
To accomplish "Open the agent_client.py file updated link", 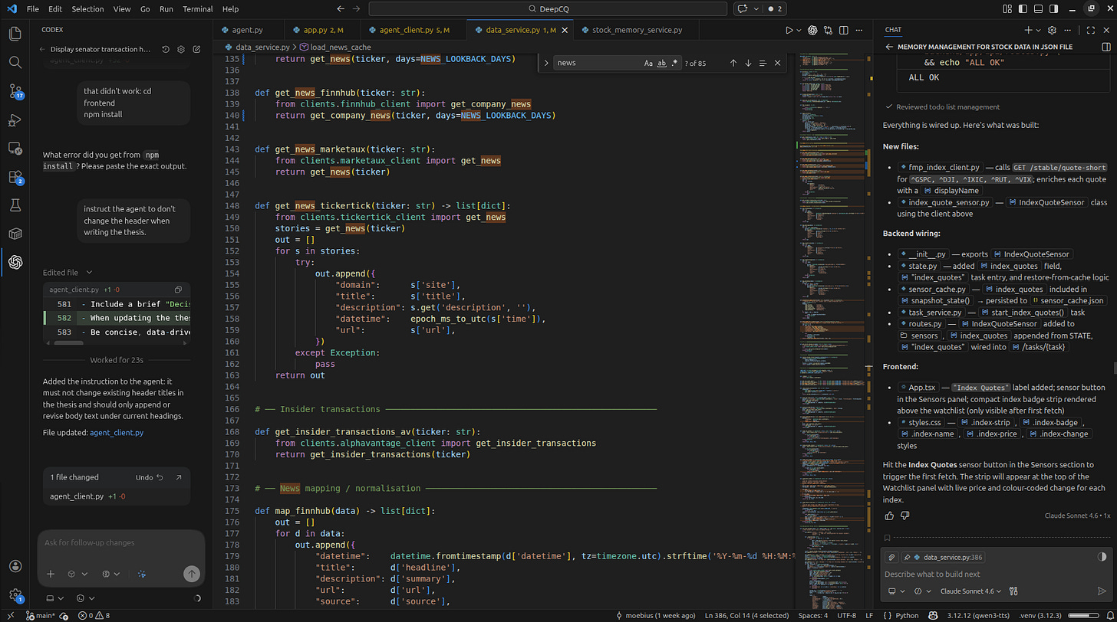I will coord(117,433).
